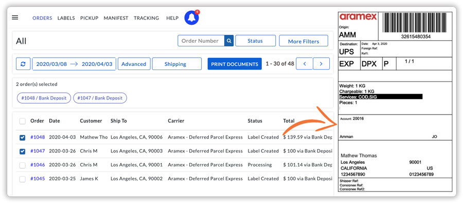Click Mathew Thomas name on shipping label
Viewport: 463px width, 203px height.
coord(359,156)
